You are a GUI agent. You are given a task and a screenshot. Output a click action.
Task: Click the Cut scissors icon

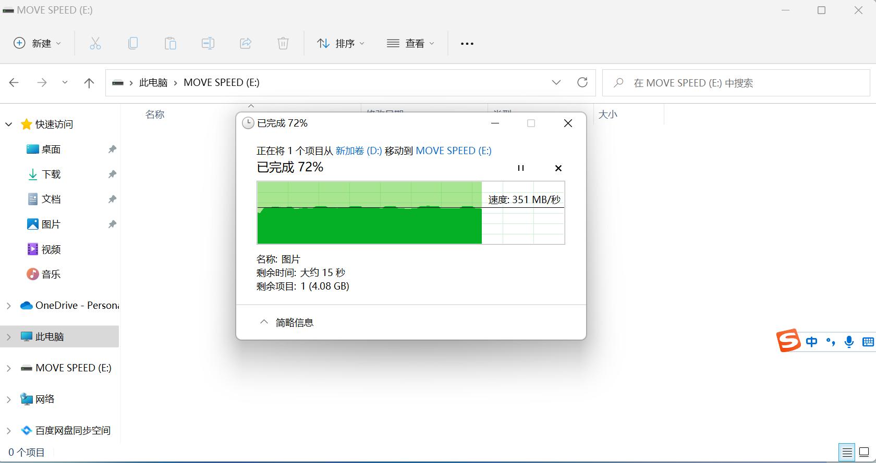pos(95,44)
